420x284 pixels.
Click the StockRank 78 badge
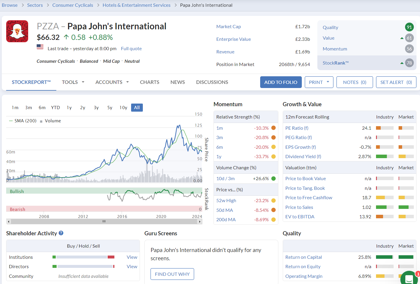point(409,63)
